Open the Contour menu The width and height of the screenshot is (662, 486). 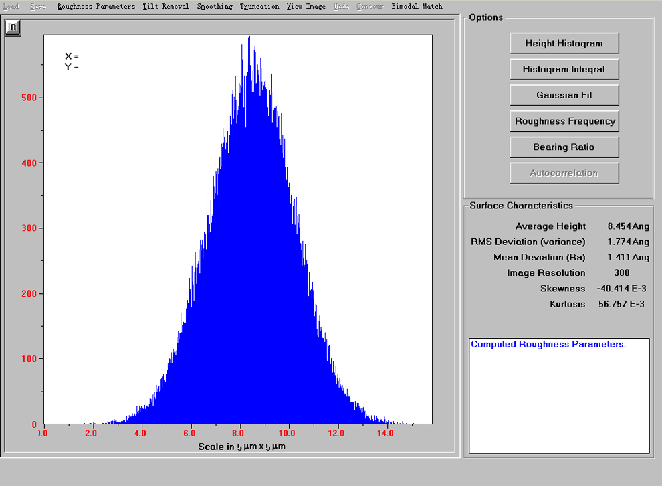point(370,6)
